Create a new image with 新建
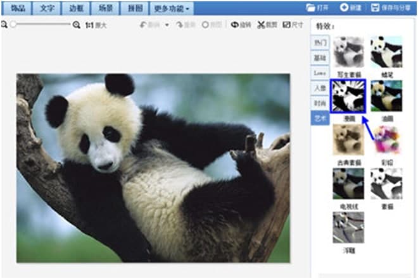Image resolution: width=418 pixels, height=279 pixels. tap(345, 8)
